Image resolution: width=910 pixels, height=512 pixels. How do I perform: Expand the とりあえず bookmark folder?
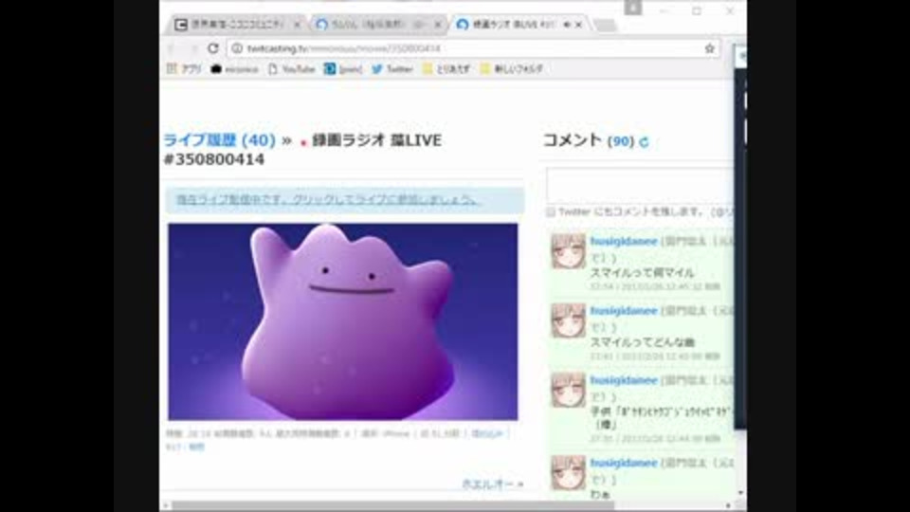(x=446, y=68)
